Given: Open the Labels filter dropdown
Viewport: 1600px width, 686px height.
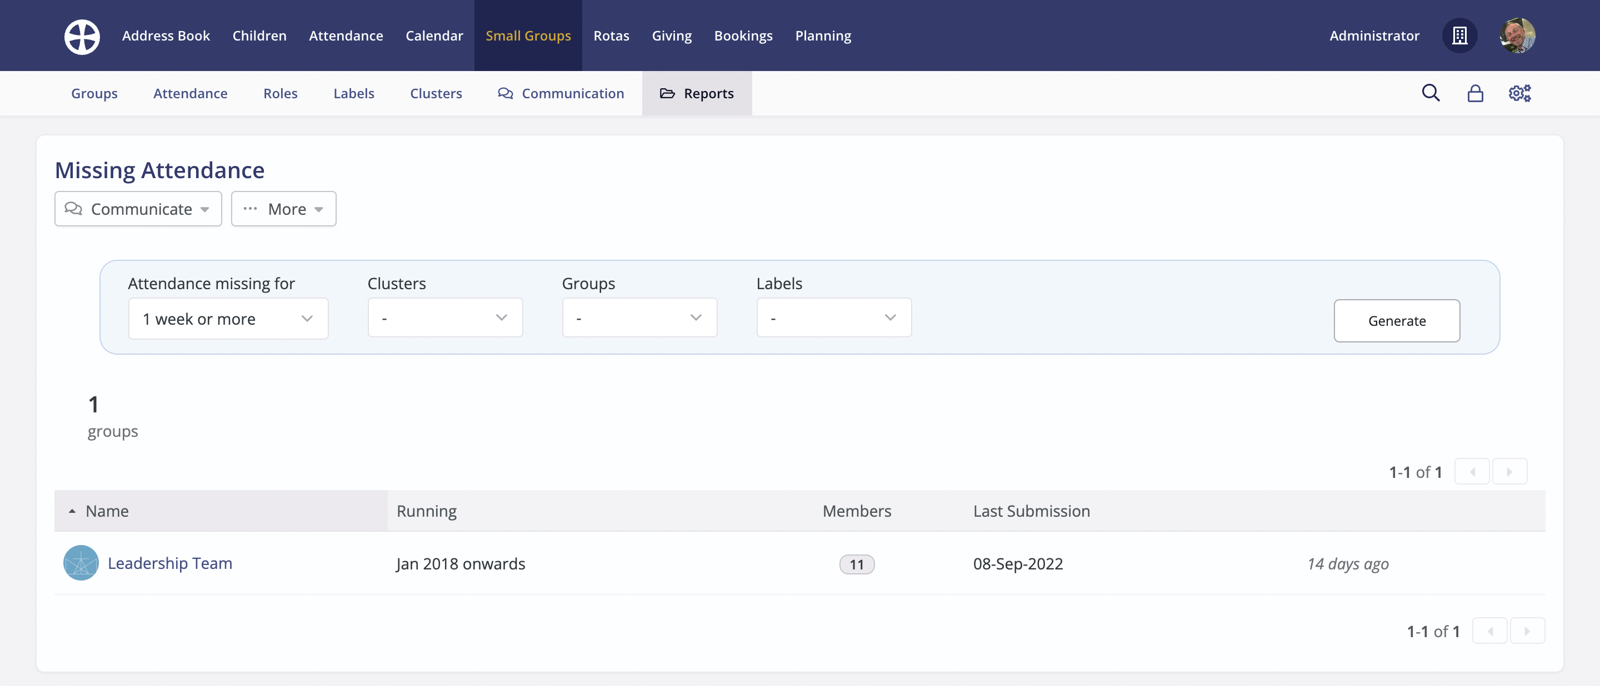Looking at the screenshot, I should [x=833, y=318].
